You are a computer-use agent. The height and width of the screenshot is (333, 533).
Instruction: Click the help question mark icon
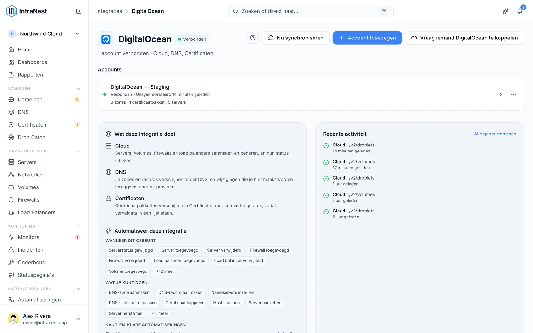click(253, 38)
